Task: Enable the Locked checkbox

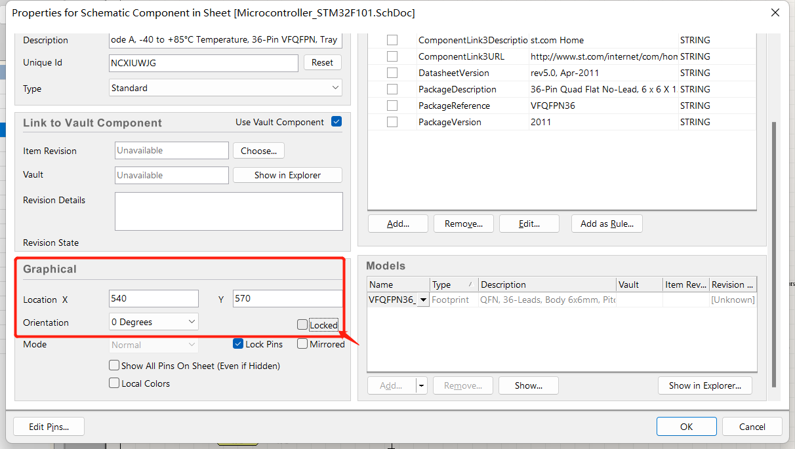Action: click(x=302, y=324)
